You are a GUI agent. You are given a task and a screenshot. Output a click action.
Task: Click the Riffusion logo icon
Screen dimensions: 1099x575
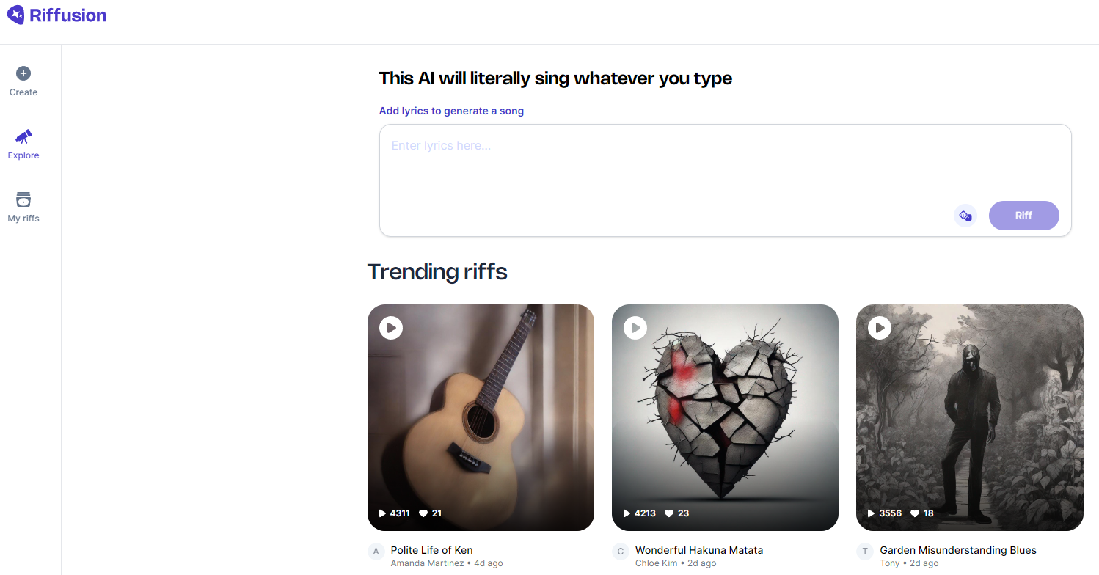point(15,15)
